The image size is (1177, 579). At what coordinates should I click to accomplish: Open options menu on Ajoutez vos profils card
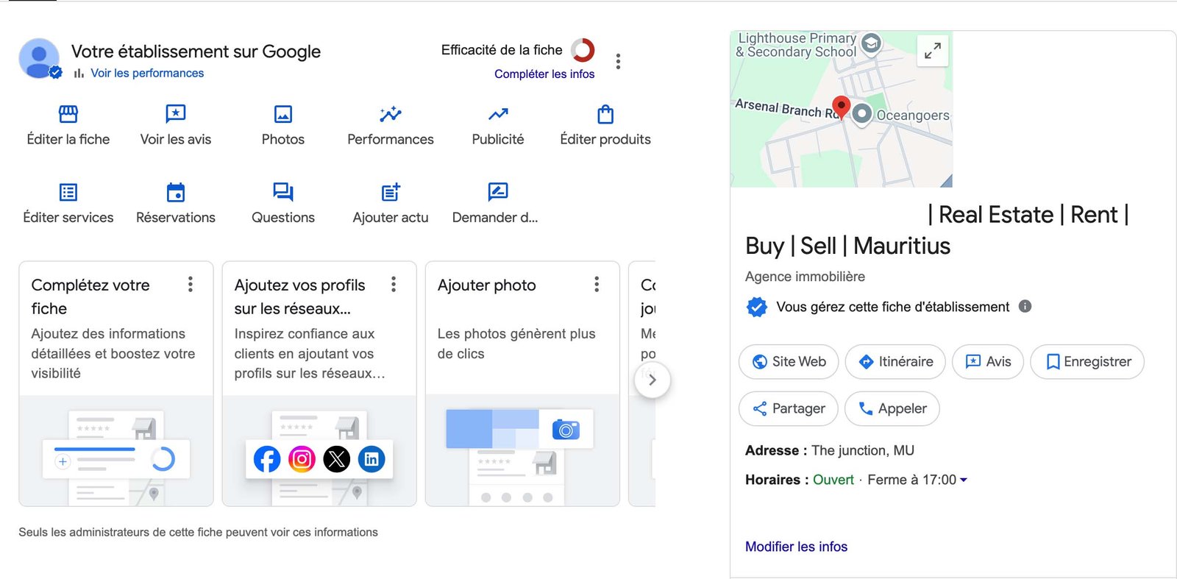394,285
